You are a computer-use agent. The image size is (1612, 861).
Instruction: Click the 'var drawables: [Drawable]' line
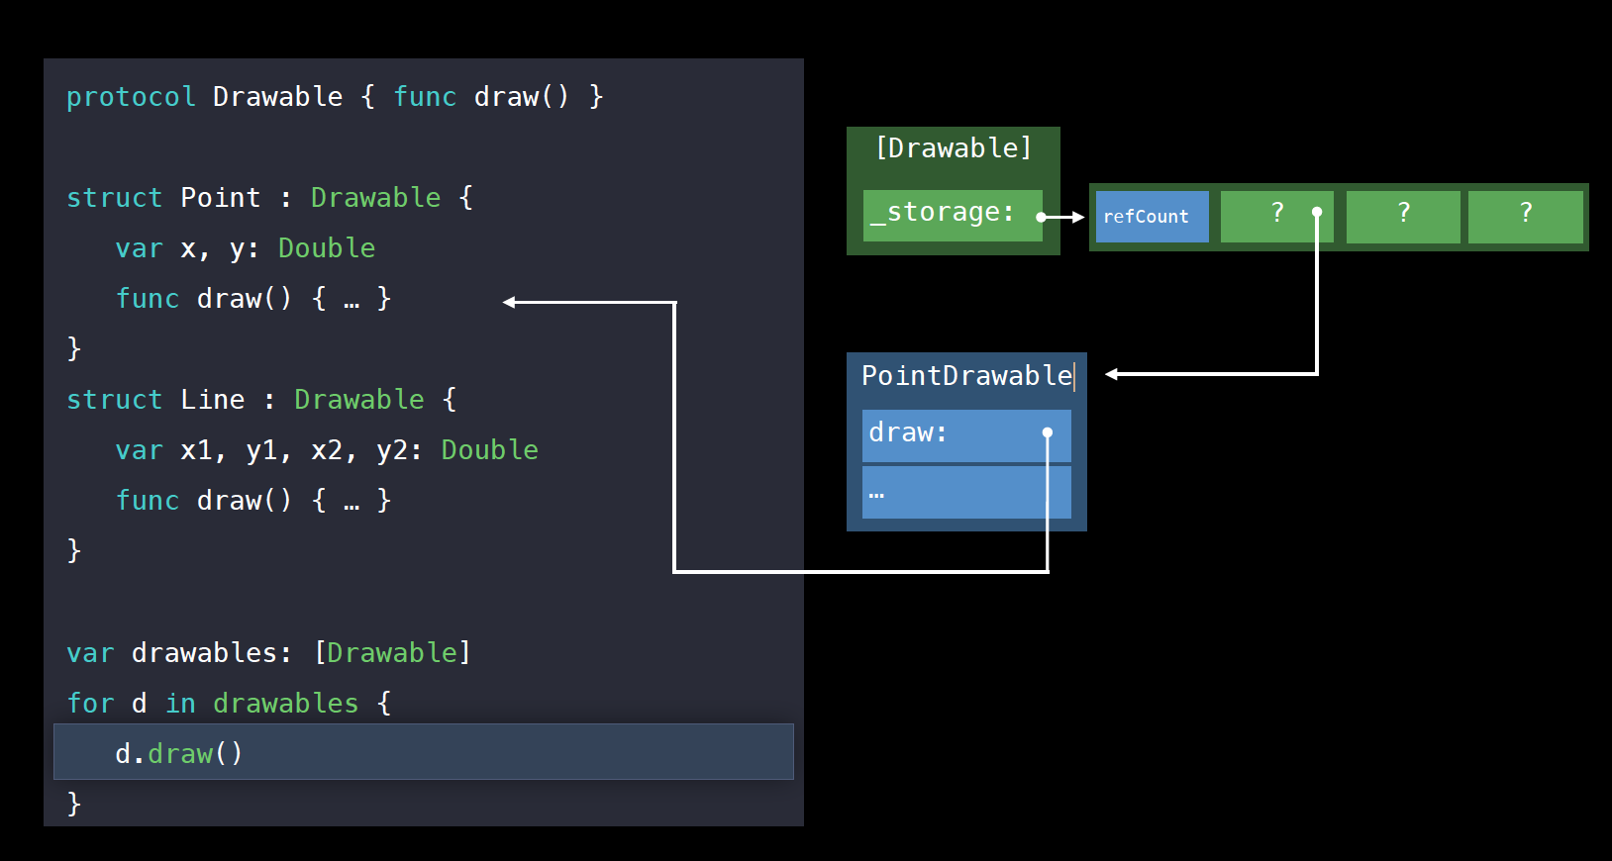(x=268, y=653)
